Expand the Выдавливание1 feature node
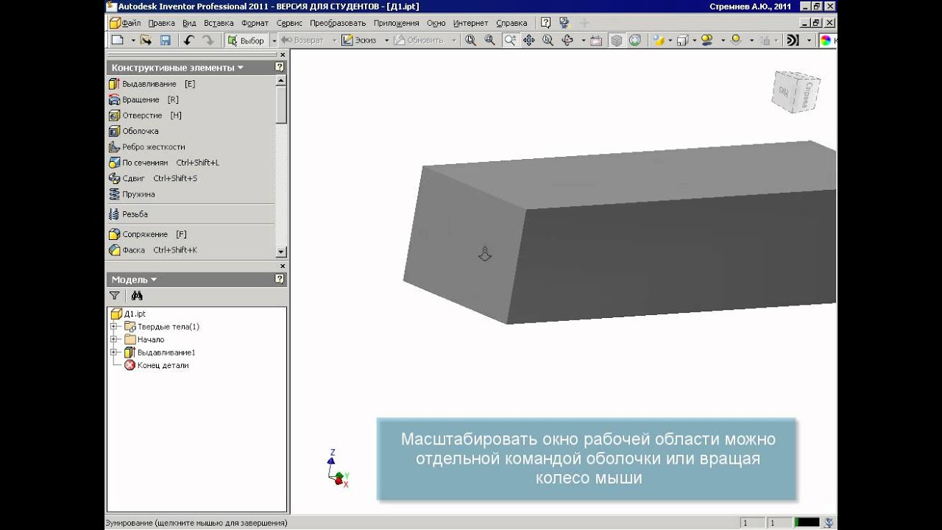 pos(114,353)
